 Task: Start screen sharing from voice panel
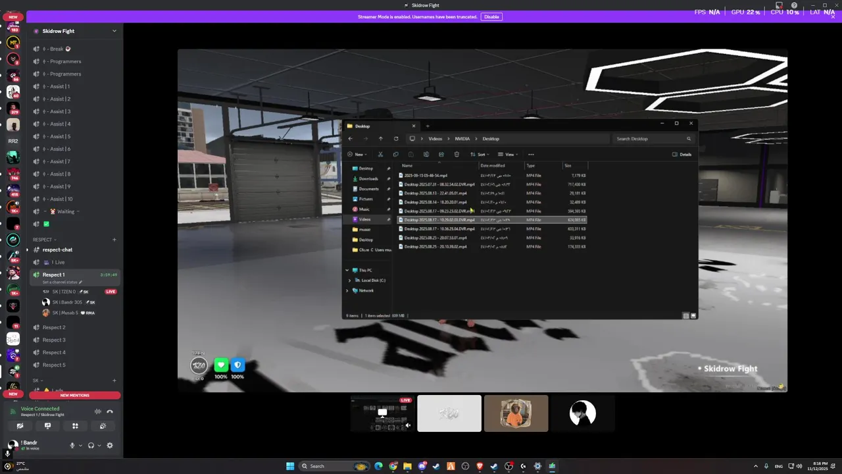click(47, 426)
